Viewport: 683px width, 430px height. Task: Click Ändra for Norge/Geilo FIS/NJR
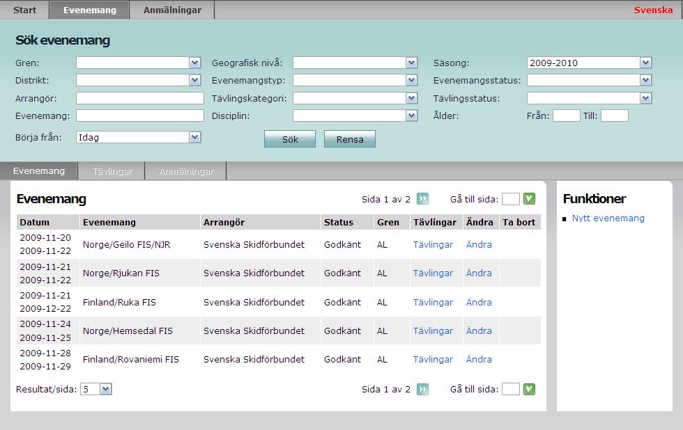(x=479, y=244)
